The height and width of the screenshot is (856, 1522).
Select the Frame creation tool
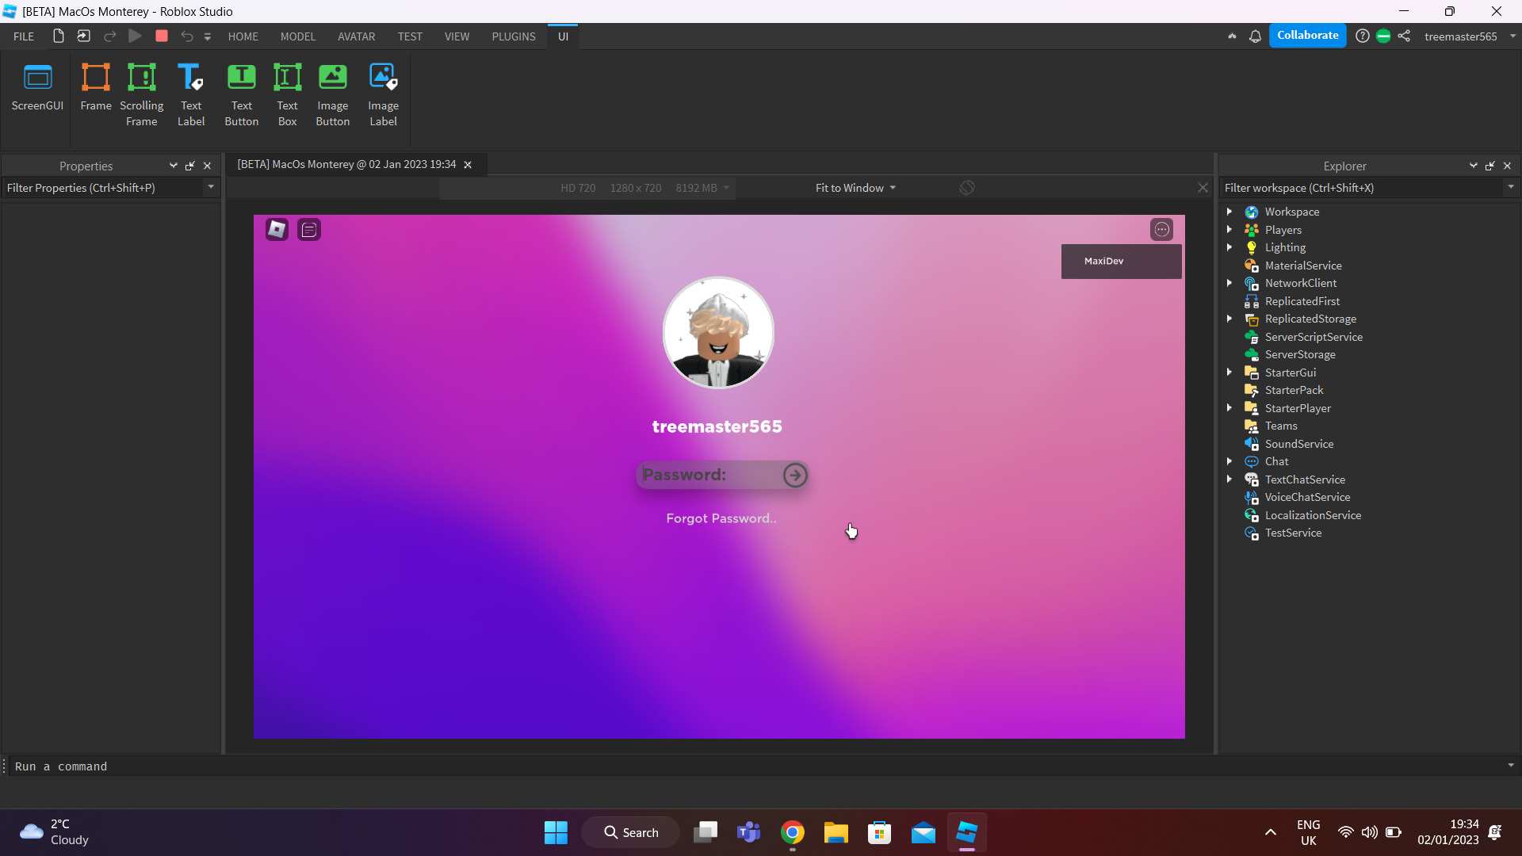pos(95,89)
